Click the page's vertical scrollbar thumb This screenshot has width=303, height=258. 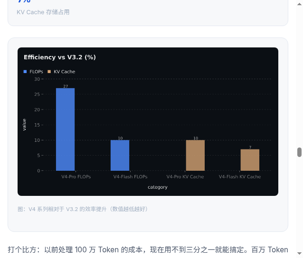pyautogui.click(x=299, y=152)
